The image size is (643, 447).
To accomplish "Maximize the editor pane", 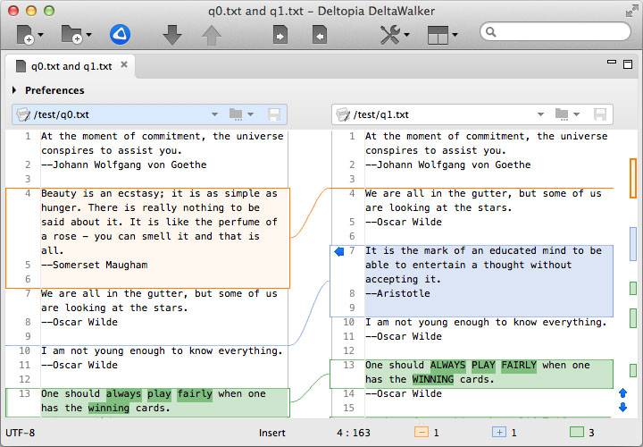I will pyautogui.click(x=628, y=64).
